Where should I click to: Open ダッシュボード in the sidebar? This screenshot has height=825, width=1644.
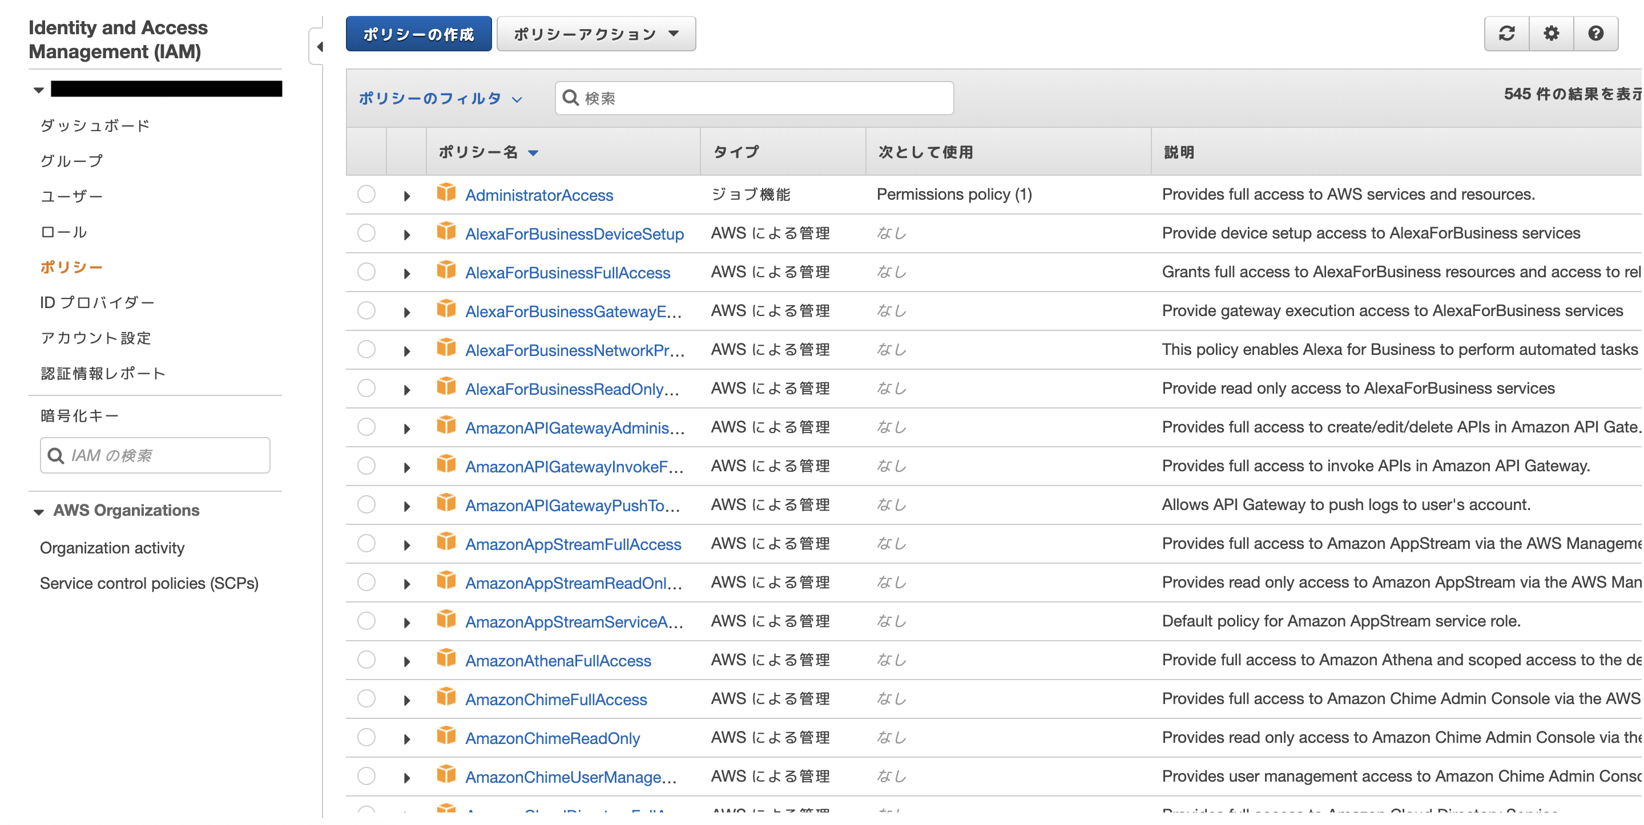pyautogui.click(x=95, y=125)
